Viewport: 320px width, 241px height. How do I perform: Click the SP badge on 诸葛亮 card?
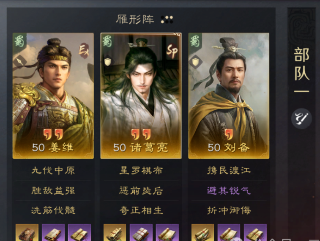tap(172, 51)
